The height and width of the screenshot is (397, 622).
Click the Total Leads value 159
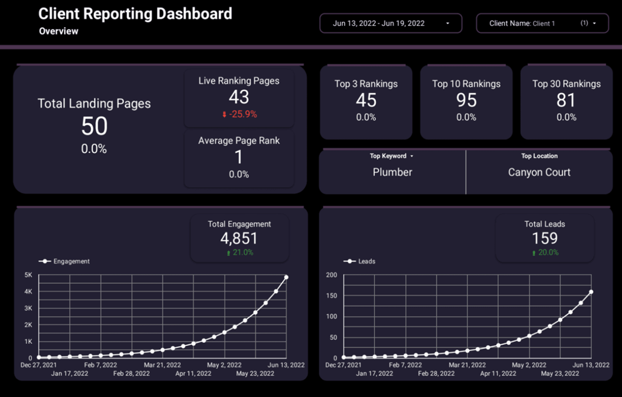point(545,238)
